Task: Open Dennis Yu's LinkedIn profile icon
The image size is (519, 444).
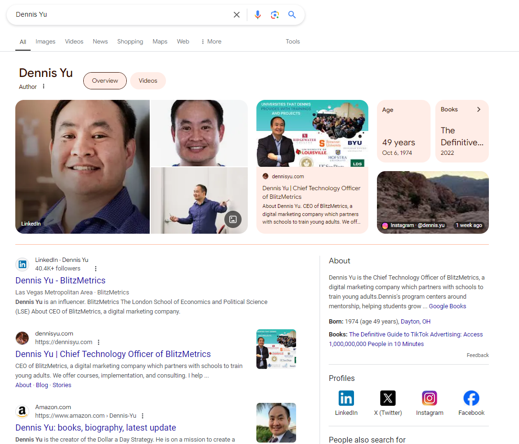Action: click(346, 398)
